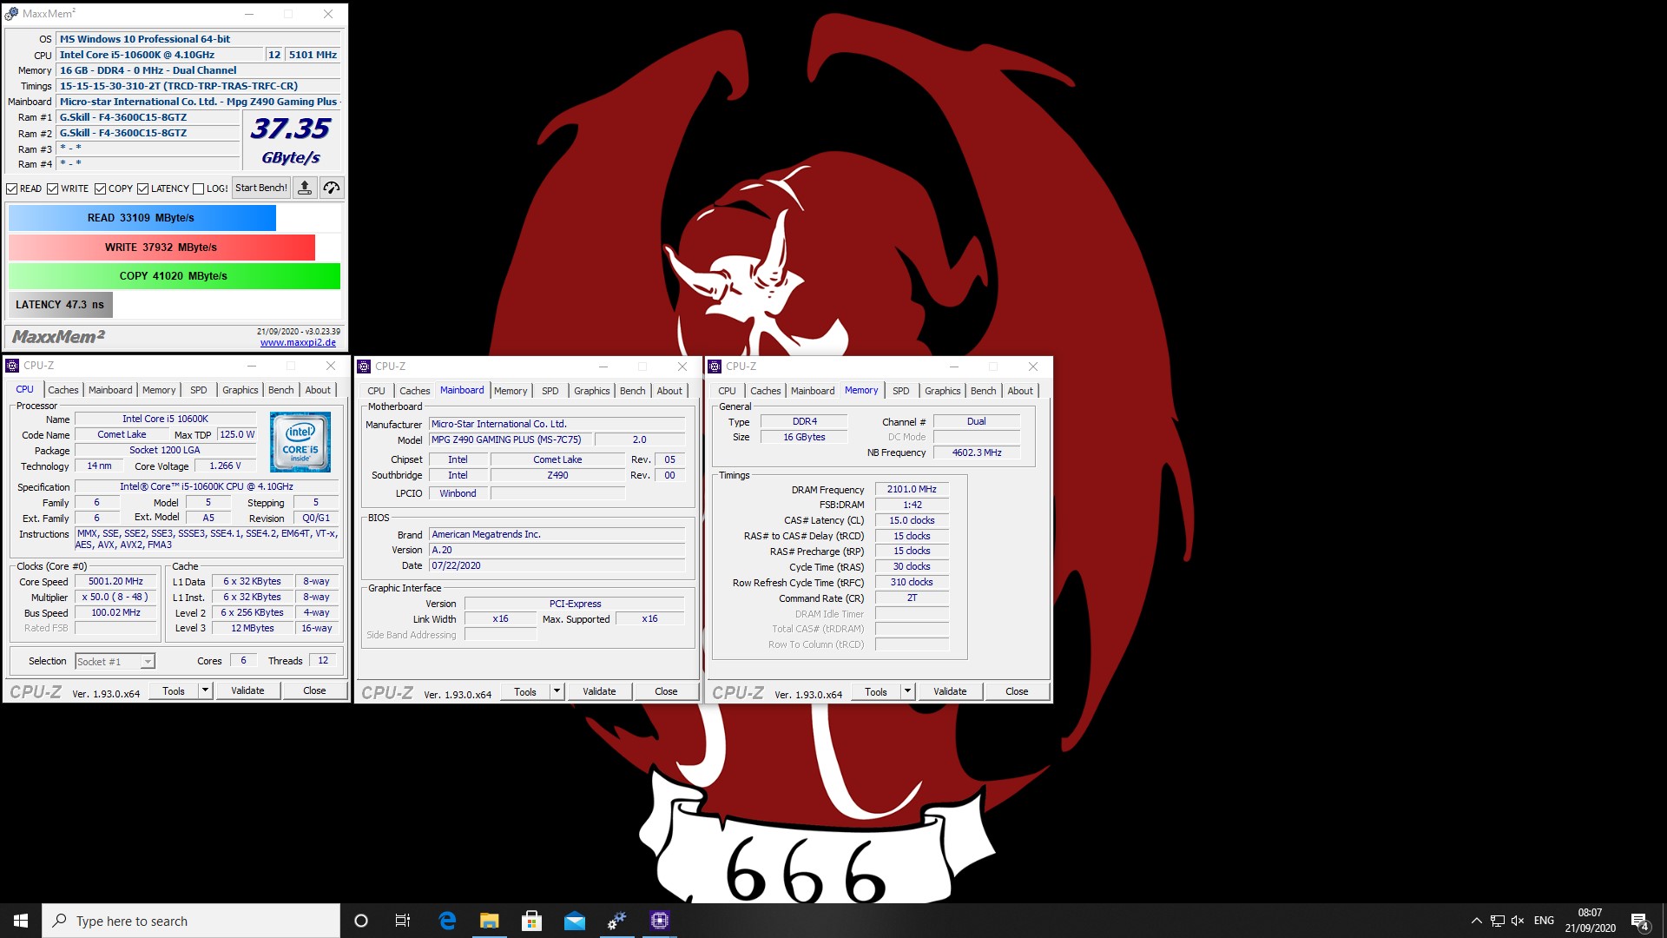This screenshot has height=938, width=1667.
Task: Open Mail app from taskbar
Action: 575,921
